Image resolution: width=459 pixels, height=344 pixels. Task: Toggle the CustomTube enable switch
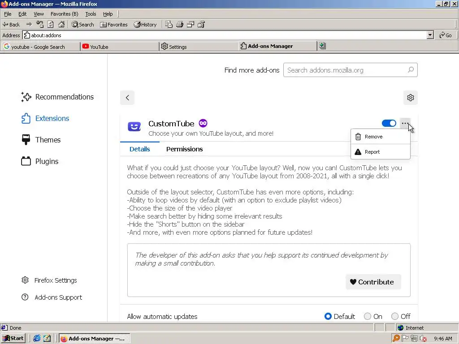(389, 123)
